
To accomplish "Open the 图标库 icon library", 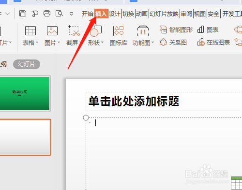I will coord(119,35).
